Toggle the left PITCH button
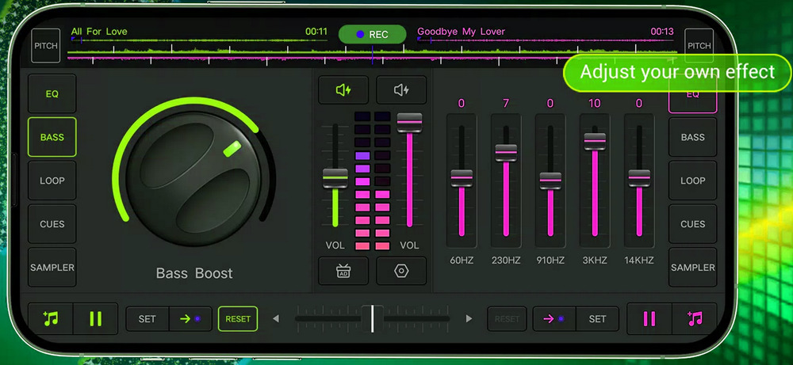This screenshot has width=793, height=365. pos(46,46)
